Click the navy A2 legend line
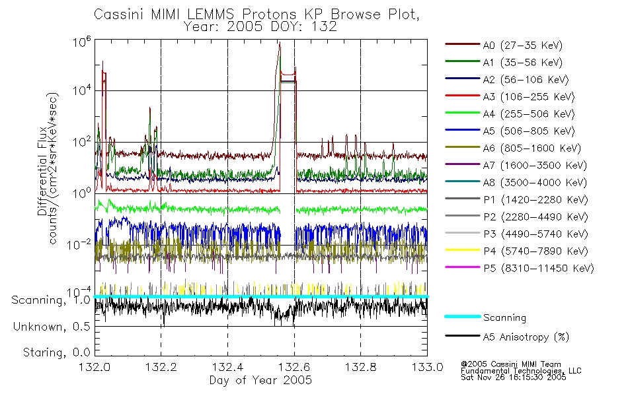Viewport: 628px width, 396px height. (x=463, y=79)
